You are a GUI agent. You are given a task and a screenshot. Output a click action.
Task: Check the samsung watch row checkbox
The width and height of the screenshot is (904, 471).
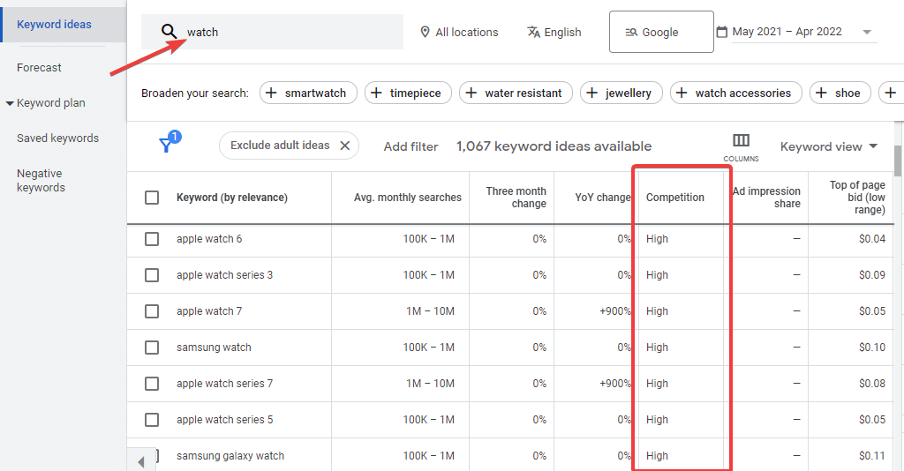tap(152, 348)
